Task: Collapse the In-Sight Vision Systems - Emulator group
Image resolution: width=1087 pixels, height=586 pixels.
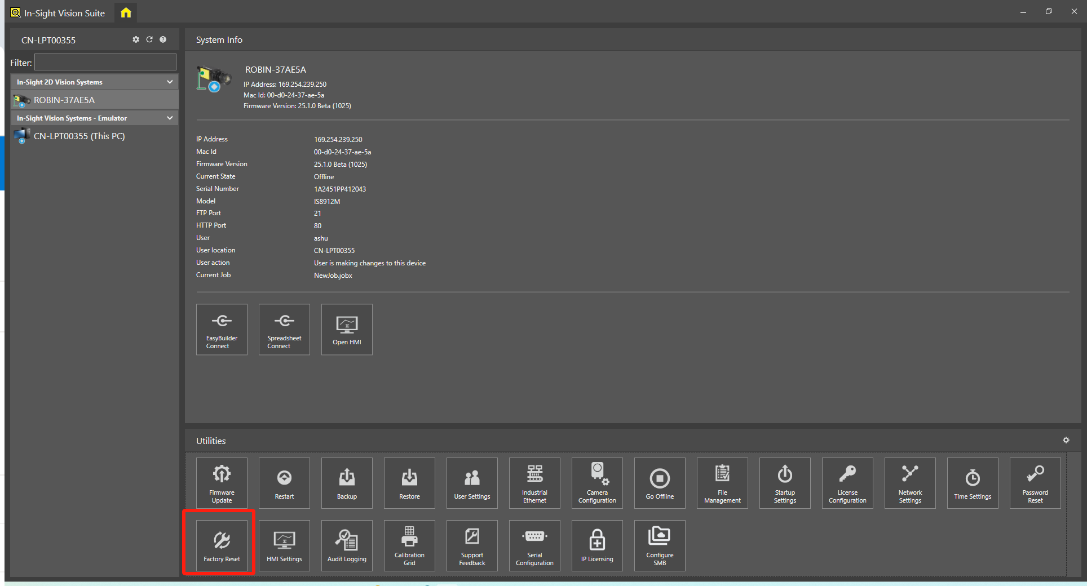Action: (170, 118)
